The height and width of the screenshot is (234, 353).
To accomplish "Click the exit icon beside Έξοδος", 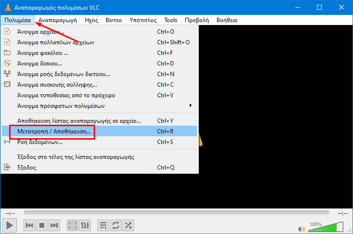I will tap(7, 167).
